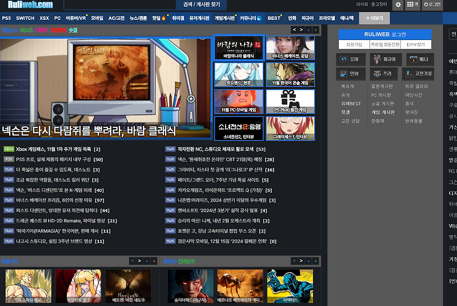Click the Ruliweb.com logo

click(x=30, y=5)
